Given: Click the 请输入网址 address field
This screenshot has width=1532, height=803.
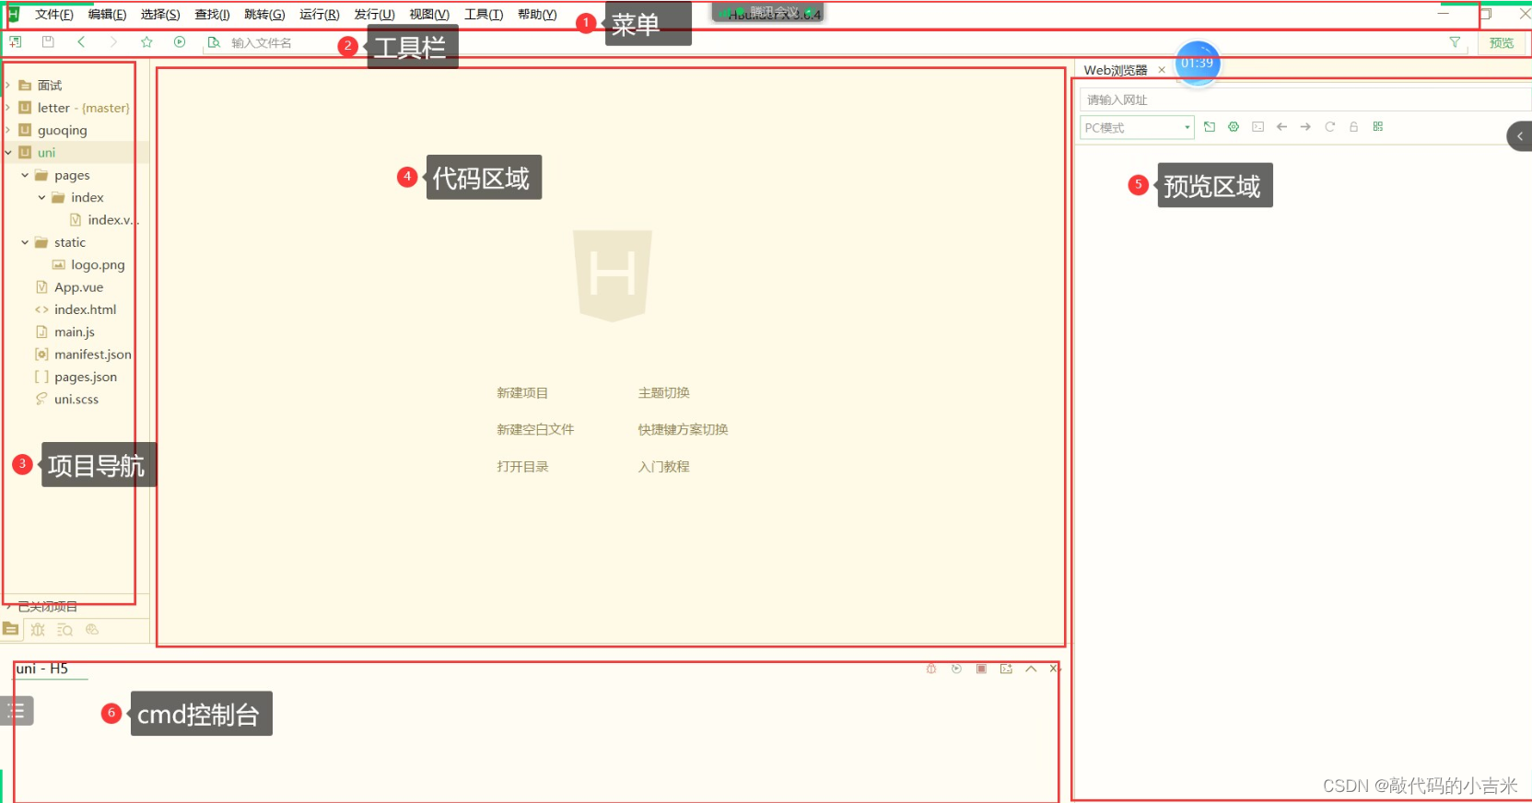Looking at the screenshot, I should click(x=1304, y=99).
